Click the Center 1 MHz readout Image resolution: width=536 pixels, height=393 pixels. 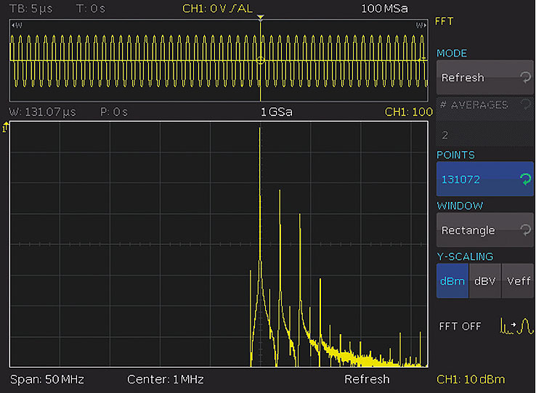pos(165,379)
